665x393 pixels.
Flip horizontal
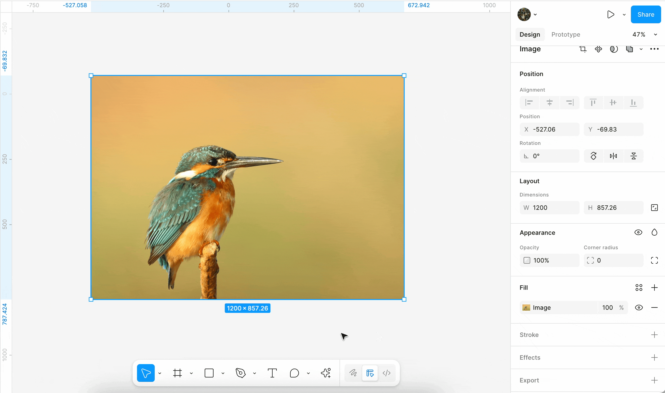coord(613,156)
